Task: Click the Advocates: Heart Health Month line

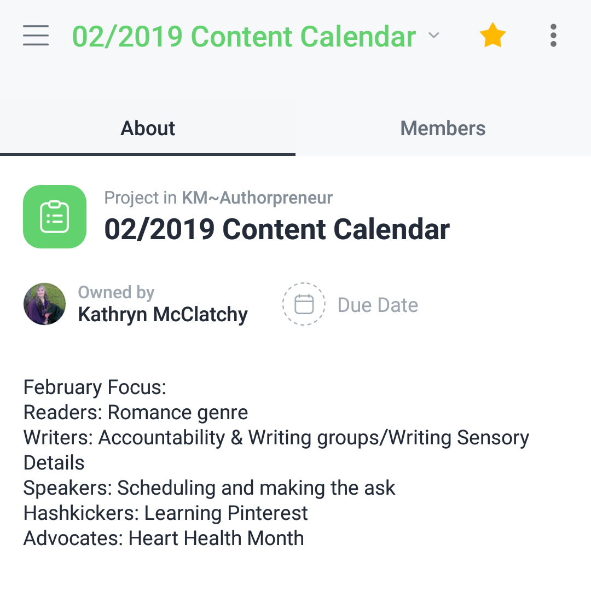Action: point(164,538)
